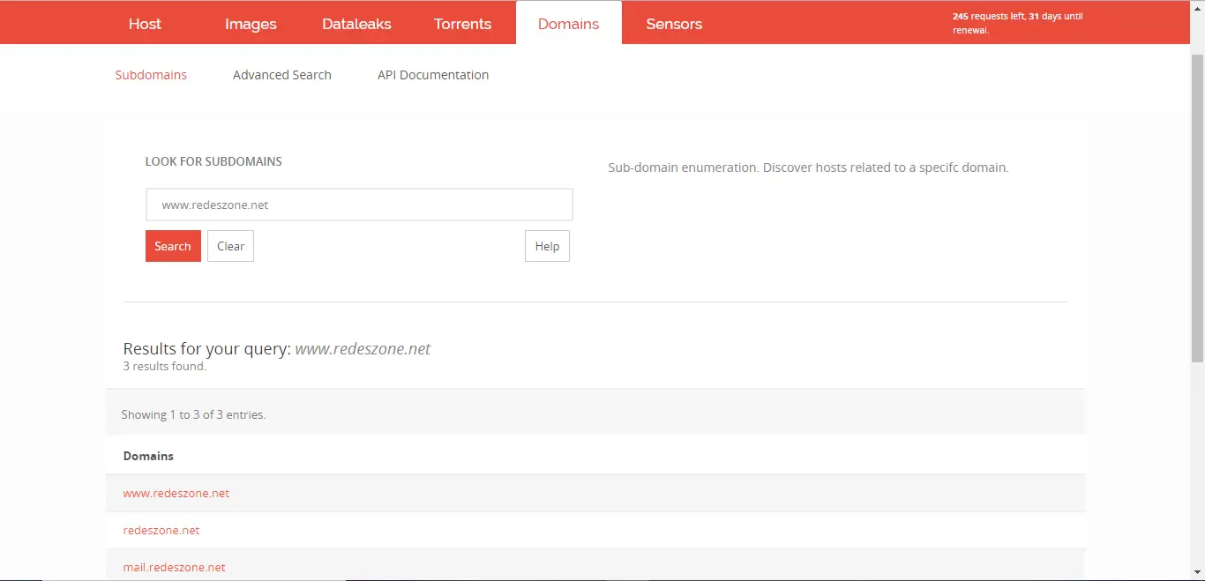1205x581 pixels.
Task: Click the Domains column header
Action: (148, 456)
